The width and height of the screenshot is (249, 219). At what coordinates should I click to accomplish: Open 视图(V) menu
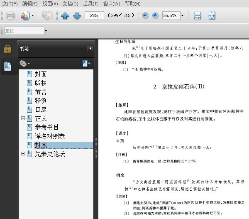click(50, 3)
